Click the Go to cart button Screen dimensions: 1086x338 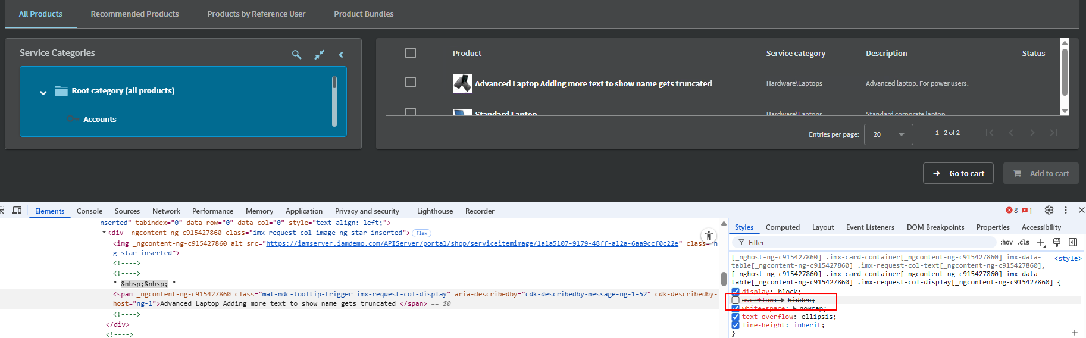pyautogui.click(x=958, y=173)
